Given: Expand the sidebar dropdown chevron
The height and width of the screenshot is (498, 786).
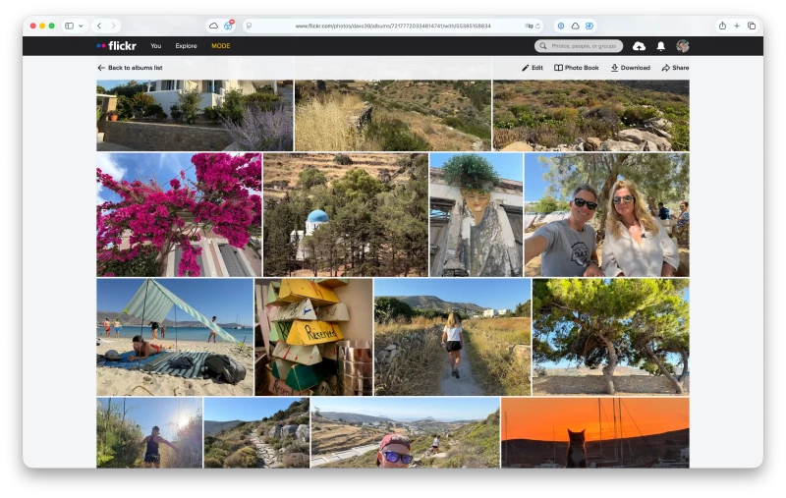Looking at the screenshot, I should click(x=81, y=26).
